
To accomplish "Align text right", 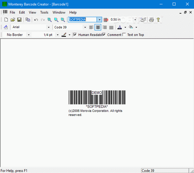I will coord(104,27).
